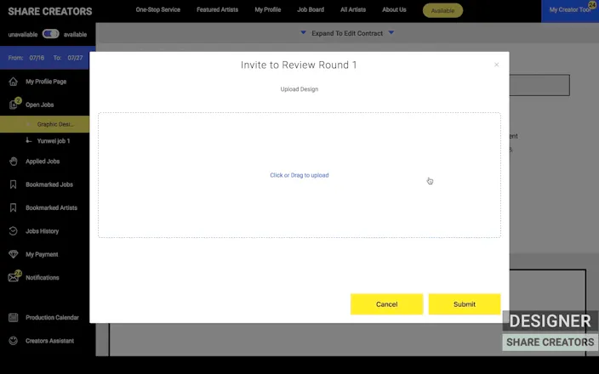599x374 pixels.
Task: Click the Production Calendar icon
Action: (13, 318)
